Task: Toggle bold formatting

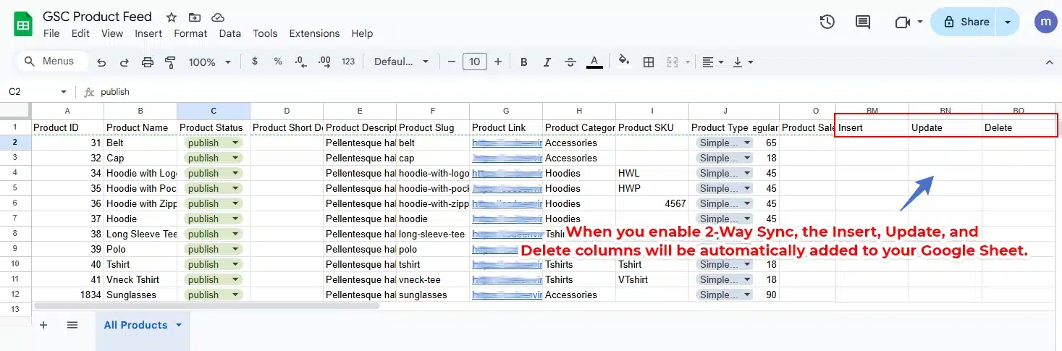Action: coord(523,62)
